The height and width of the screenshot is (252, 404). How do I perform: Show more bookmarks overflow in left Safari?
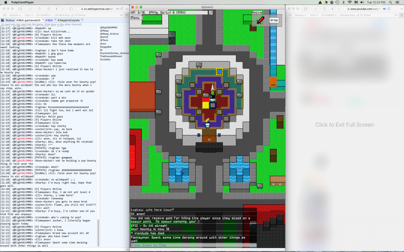tap(122, 15)
